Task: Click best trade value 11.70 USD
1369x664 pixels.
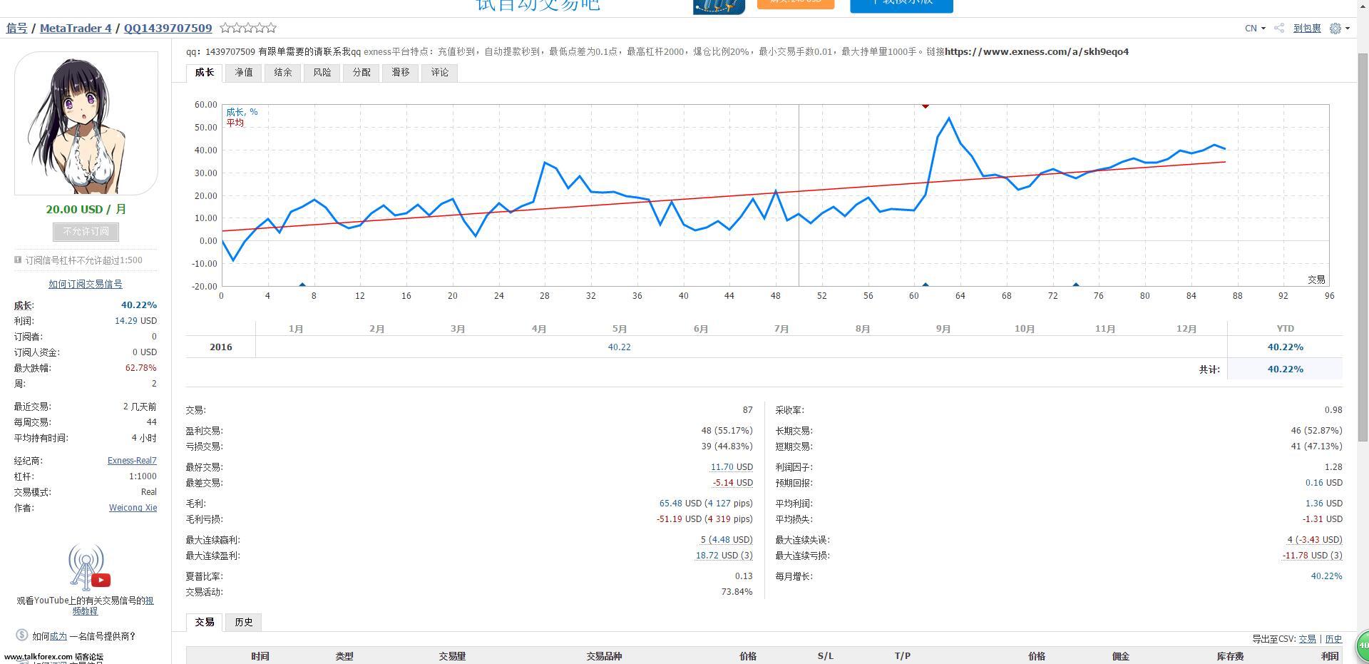Action: coord(732,467)
